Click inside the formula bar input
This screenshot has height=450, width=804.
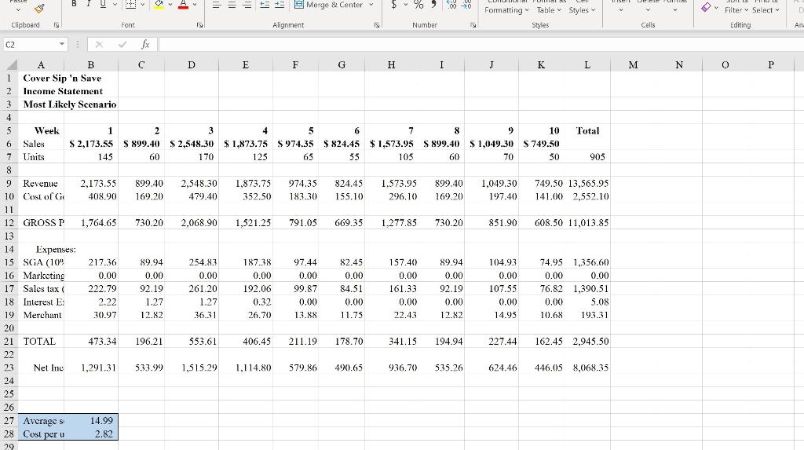(x=481, y=45)
